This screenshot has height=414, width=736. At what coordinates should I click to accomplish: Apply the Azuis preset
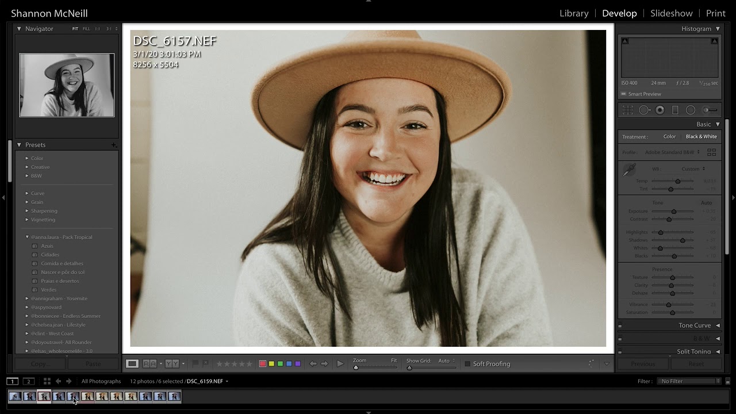tap(47, 246)
